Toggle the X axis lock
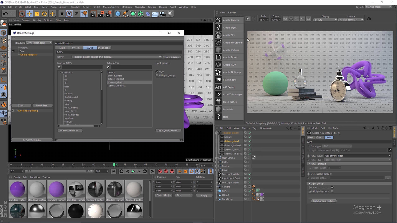This screenshot has width=397, height=223. tap(62, 14)
